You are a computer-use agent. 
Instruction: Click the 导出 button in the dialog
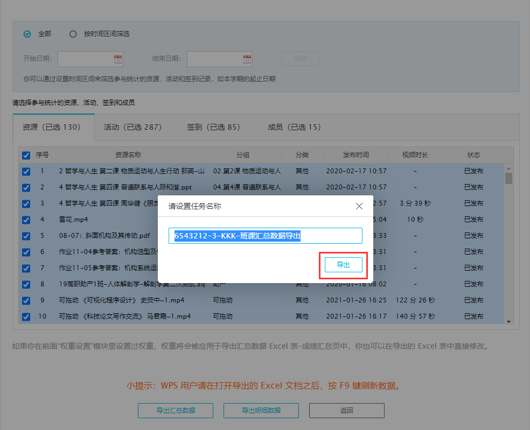click(343, 265)
